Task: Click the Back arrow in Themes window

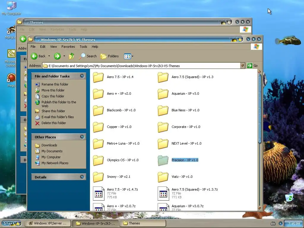Action: pos(23,39)
